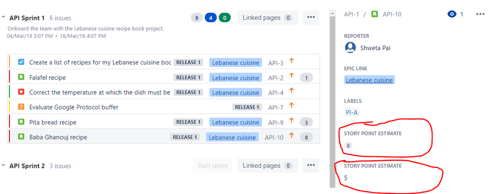Click the API-2 issue key
This screenshot has width=496, height=194.
pos(276,78)
